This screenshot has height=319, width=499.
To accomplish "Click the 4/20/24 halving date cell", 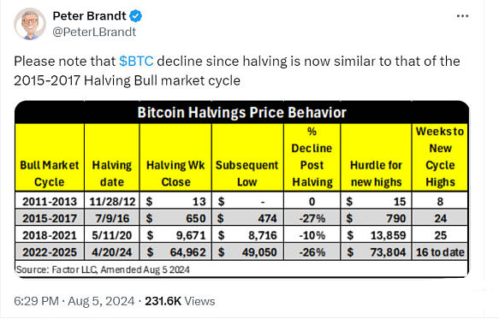I will 112,252.
